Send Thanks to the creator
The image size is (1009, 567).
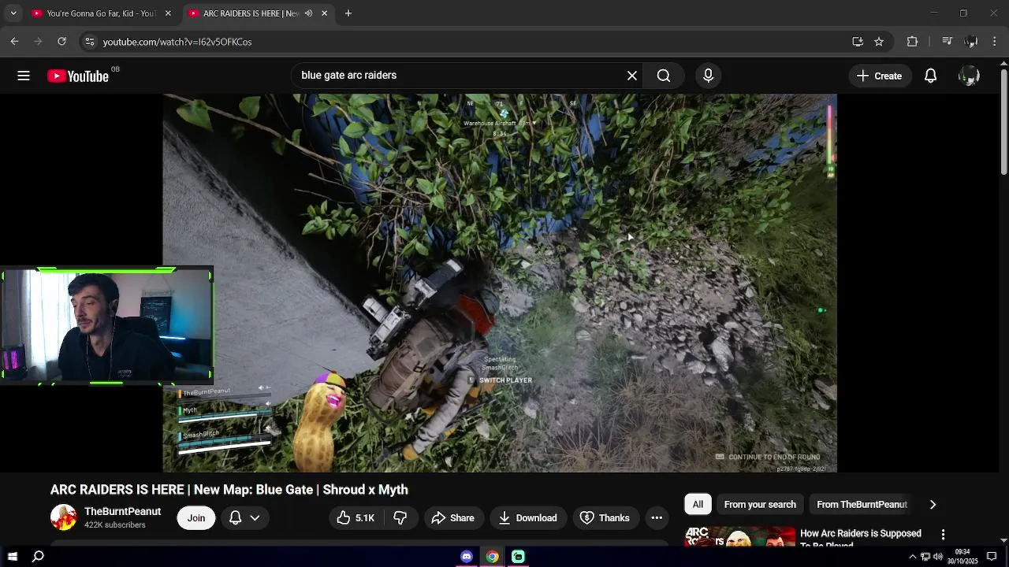tap(605, 517)
